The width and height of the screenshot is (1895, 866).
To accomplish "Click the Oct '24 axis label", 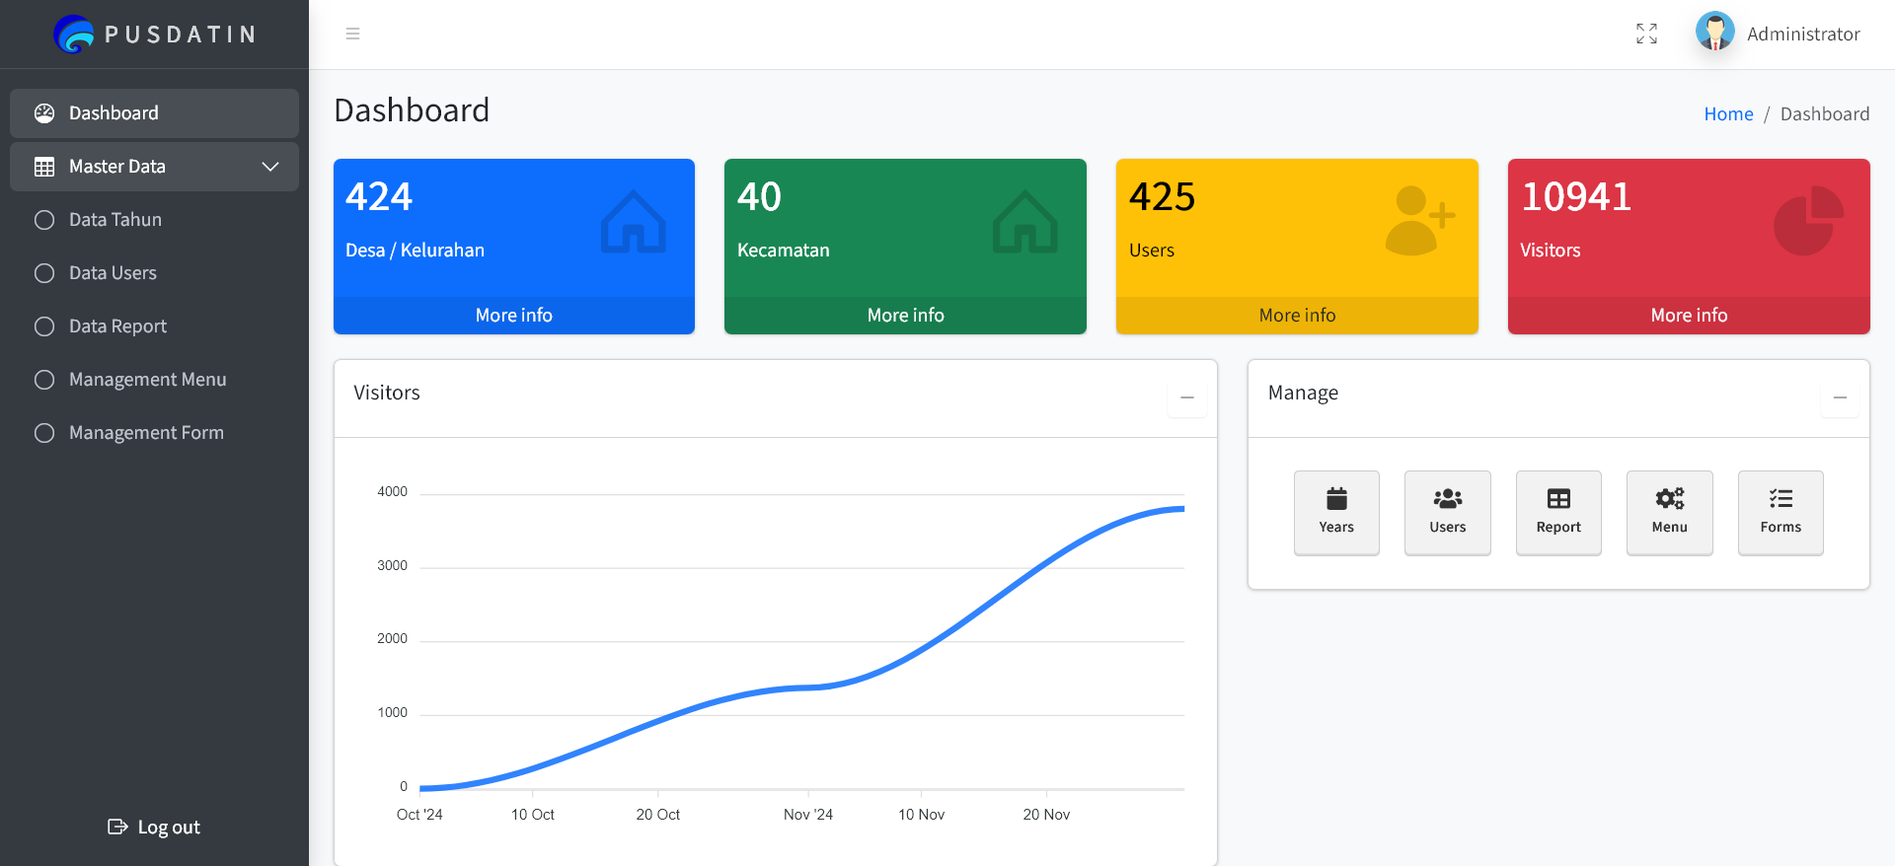I will [x=419, y=815].
